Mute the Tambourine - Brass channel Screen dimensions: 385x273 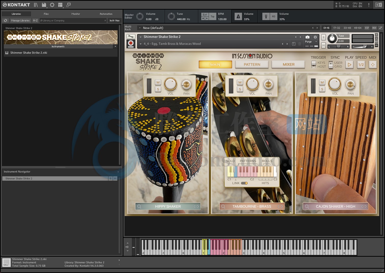tap(240, 82)
